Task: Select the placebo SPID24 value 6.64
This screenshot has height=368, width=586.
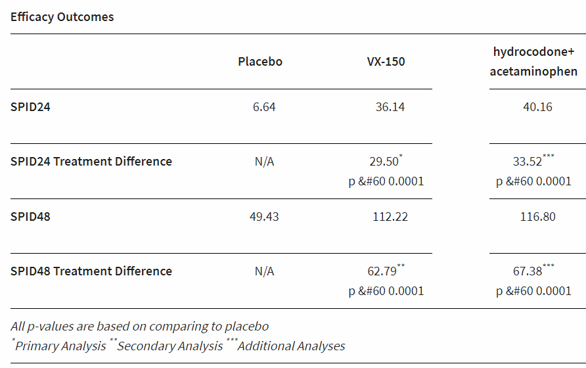Action: 264,106
